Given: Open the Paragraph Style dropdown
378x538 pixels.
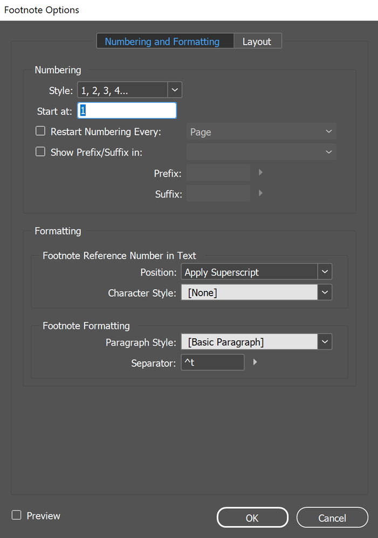Looking at the screenshot, I should 256,342.
